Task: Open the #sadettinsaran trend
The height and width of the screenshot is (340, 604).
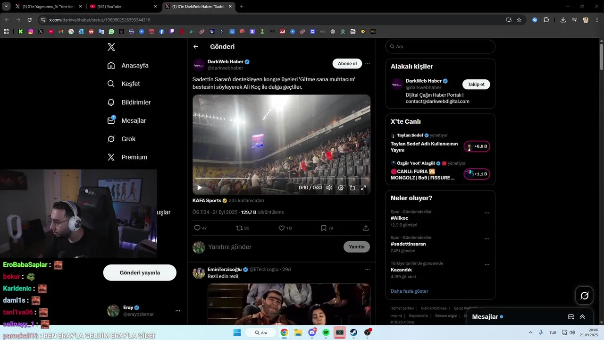Action: tap(408, 244)
